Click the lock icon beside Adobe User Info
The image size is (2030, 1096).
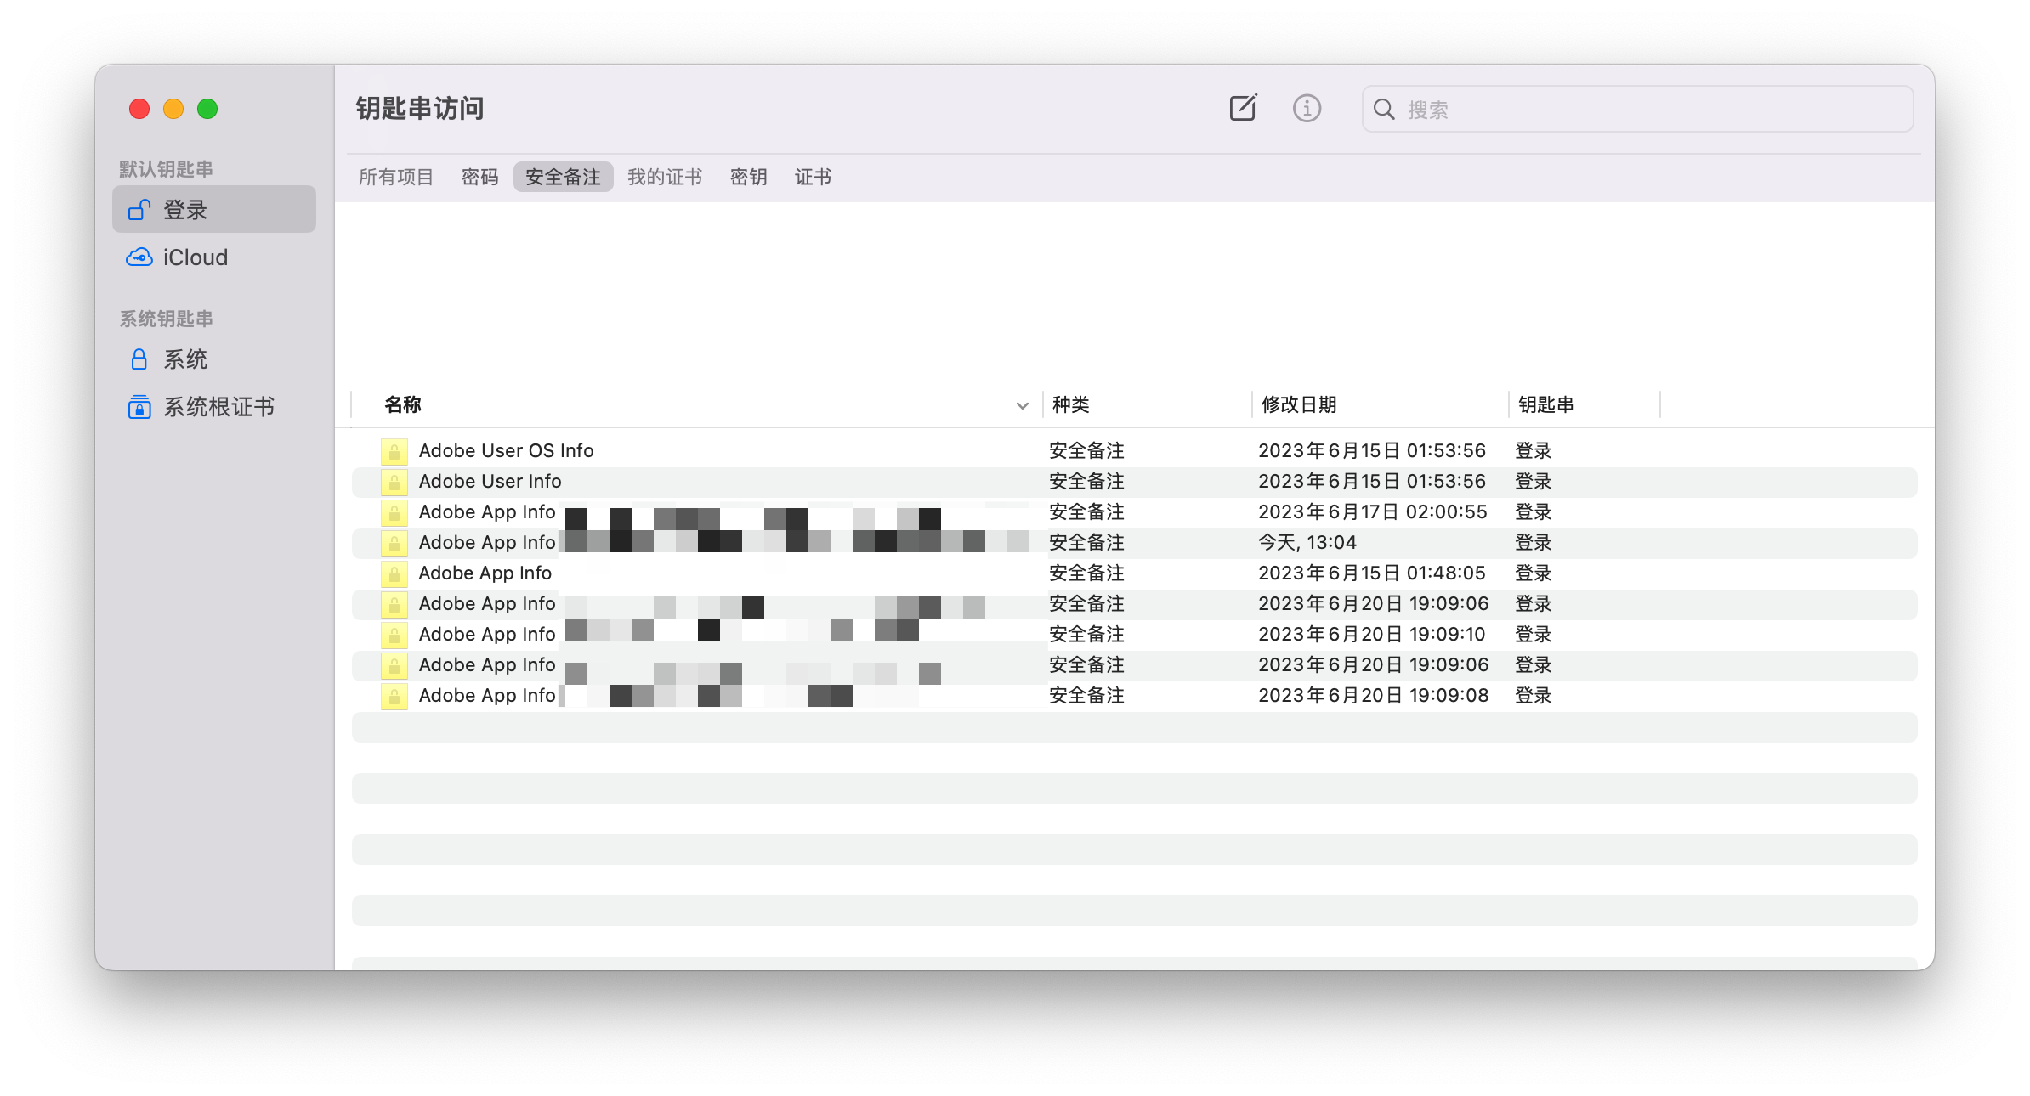394,482
